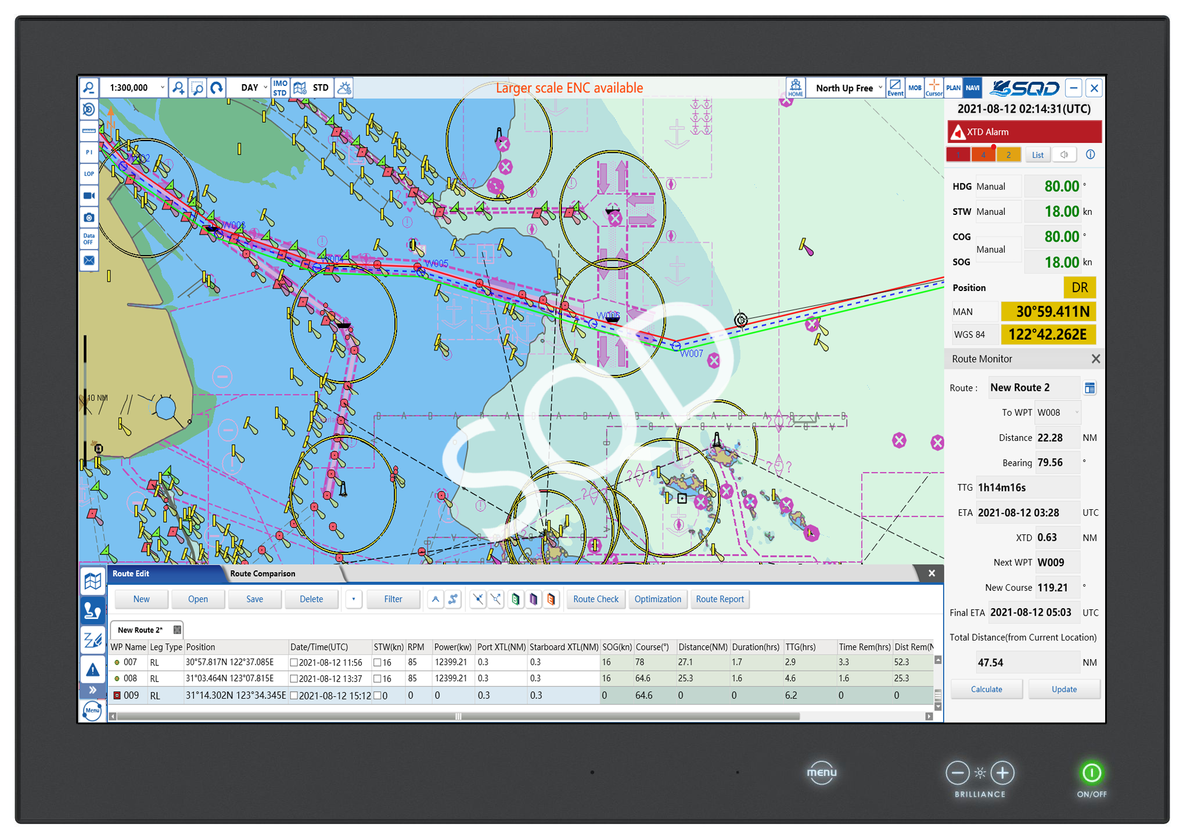
Task: Click the zoom out magnifier icon
Action: [89, 88]
